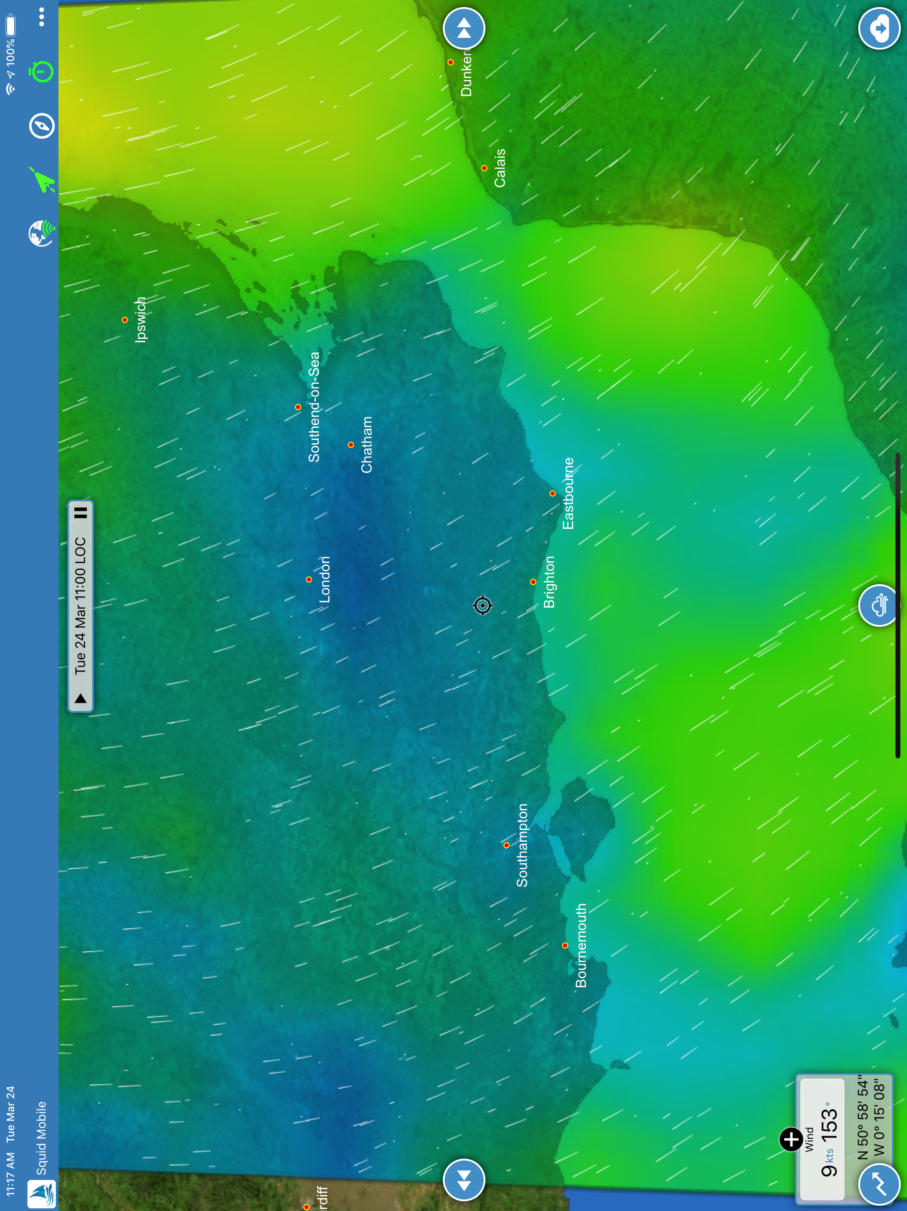Tap the zigzag routing arrow button
The image size is (907, 1211).
click(x=879, y=1184)
